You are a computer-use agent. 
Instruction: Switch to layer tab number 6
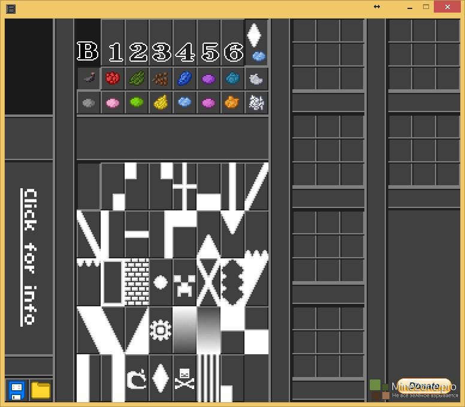[232, 52]
